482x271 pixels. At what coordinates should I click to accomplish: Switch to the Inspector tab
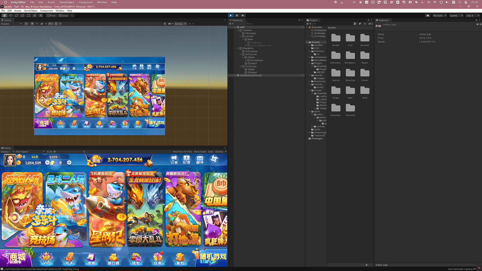[x=382, y=20]
